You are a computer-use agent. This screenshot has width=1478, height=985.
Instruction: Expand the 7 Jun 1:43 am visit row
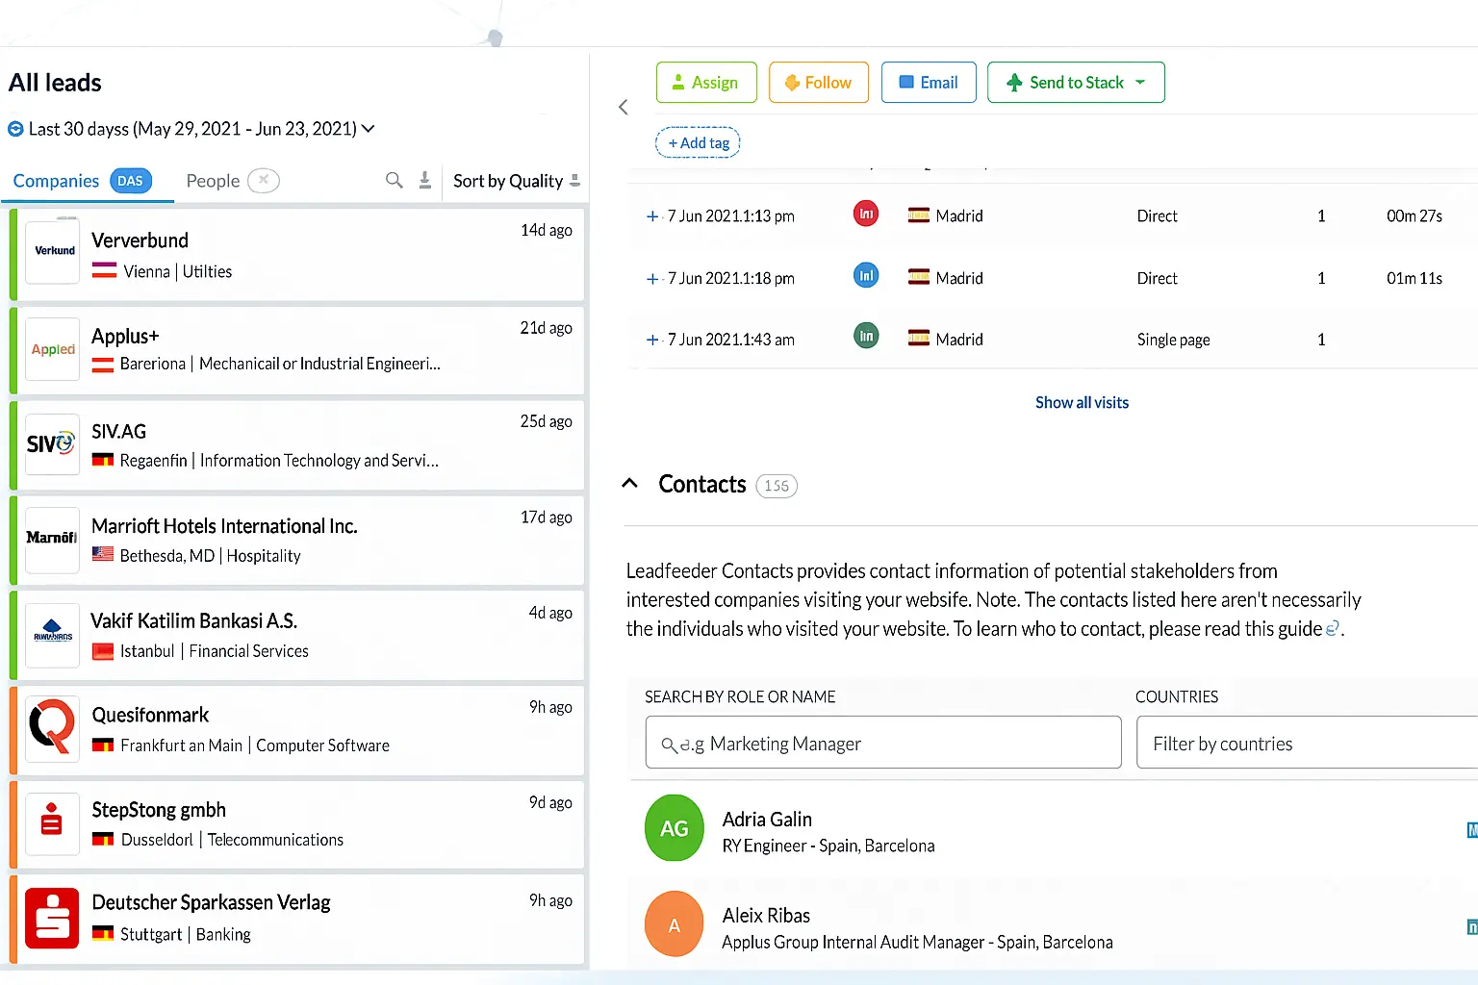652,340
